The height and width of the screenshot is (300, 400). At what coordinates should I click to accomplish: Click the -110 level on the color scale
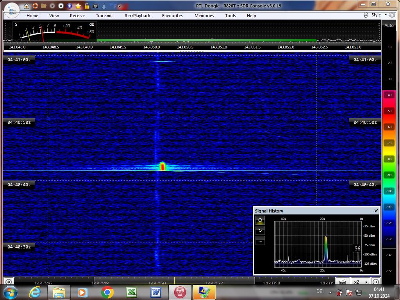[389, 207]
